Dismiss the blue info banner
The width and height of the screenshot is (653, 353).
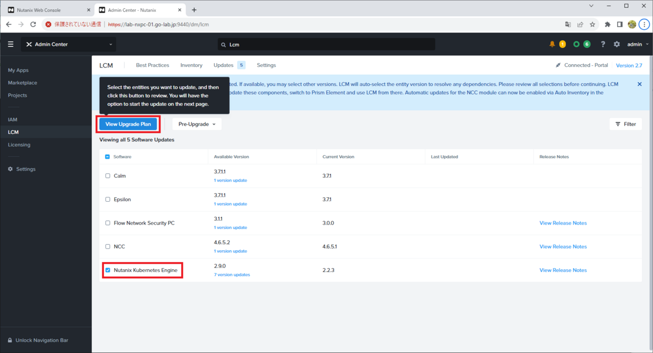point(639,84)
